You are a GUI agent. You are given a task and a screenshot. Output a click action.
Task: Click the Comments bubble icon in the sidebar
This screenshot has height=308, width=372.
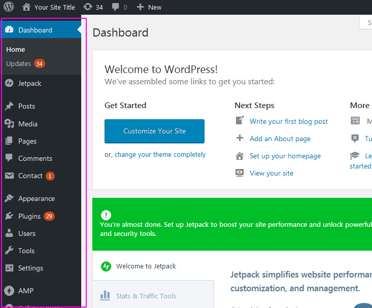(x=9, y=158)
